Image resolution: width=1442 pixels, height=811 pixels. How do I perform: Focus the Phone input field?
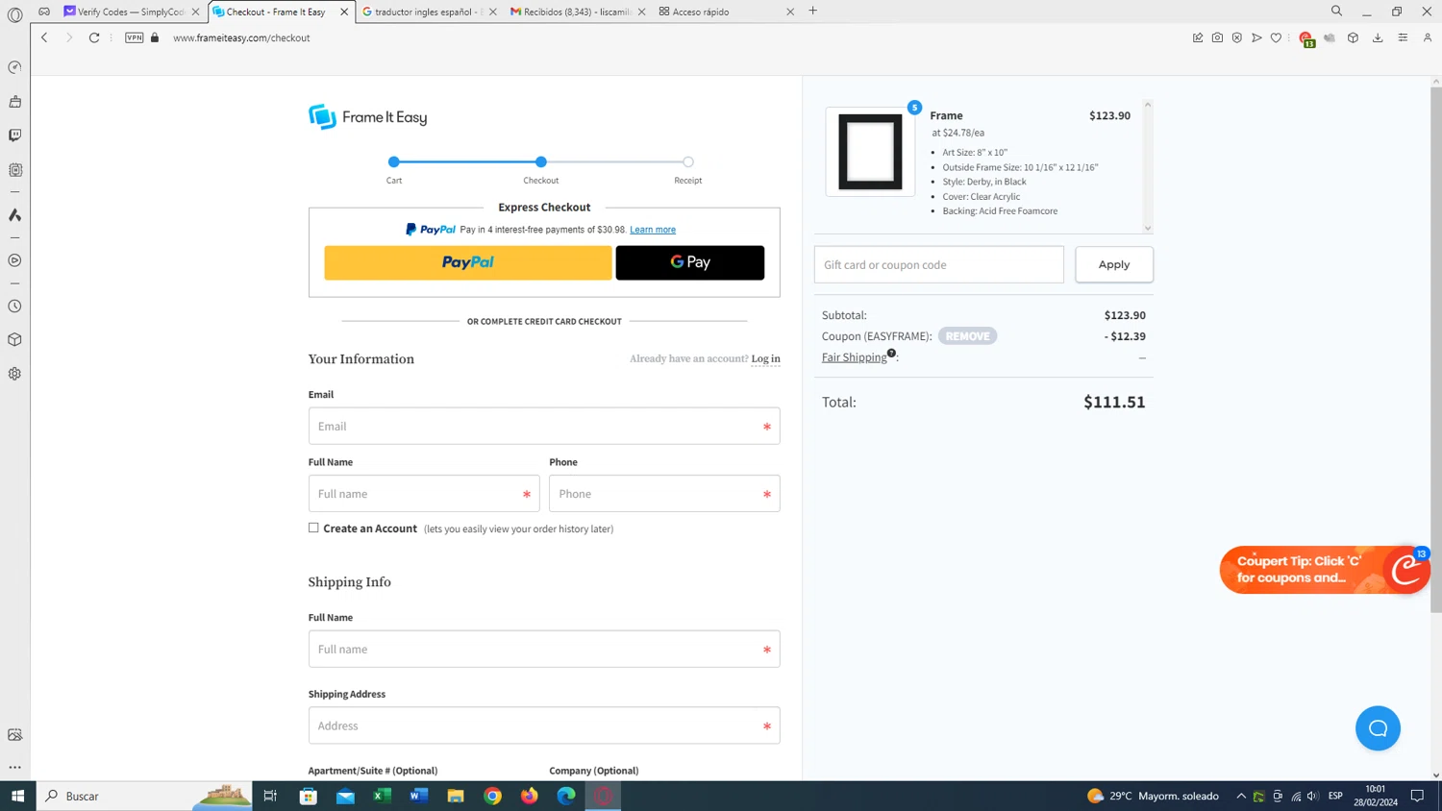tap(664, 494)
